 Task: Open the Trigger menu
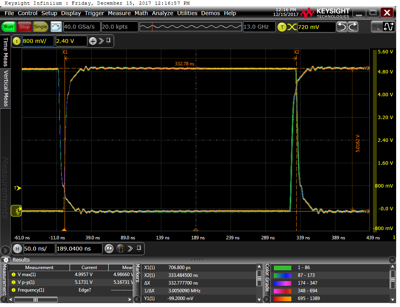[x=94, y=13]
